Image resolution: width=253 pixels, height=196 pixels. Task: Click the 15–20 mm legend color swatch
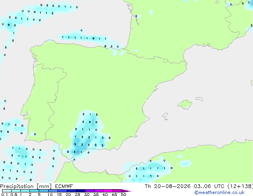click(62, 191)
